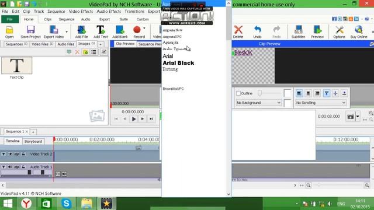Screen dimensions: 374x210
Task: Toggle lock on Video Track 2
Action: [x=23, y=154]
